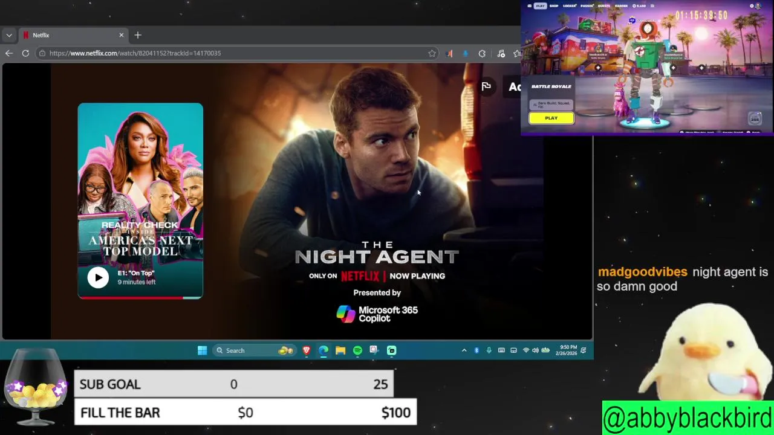Open Fortnite CAREER tab
The height and width of the screenshot is (435, 774).
[621, 6]
